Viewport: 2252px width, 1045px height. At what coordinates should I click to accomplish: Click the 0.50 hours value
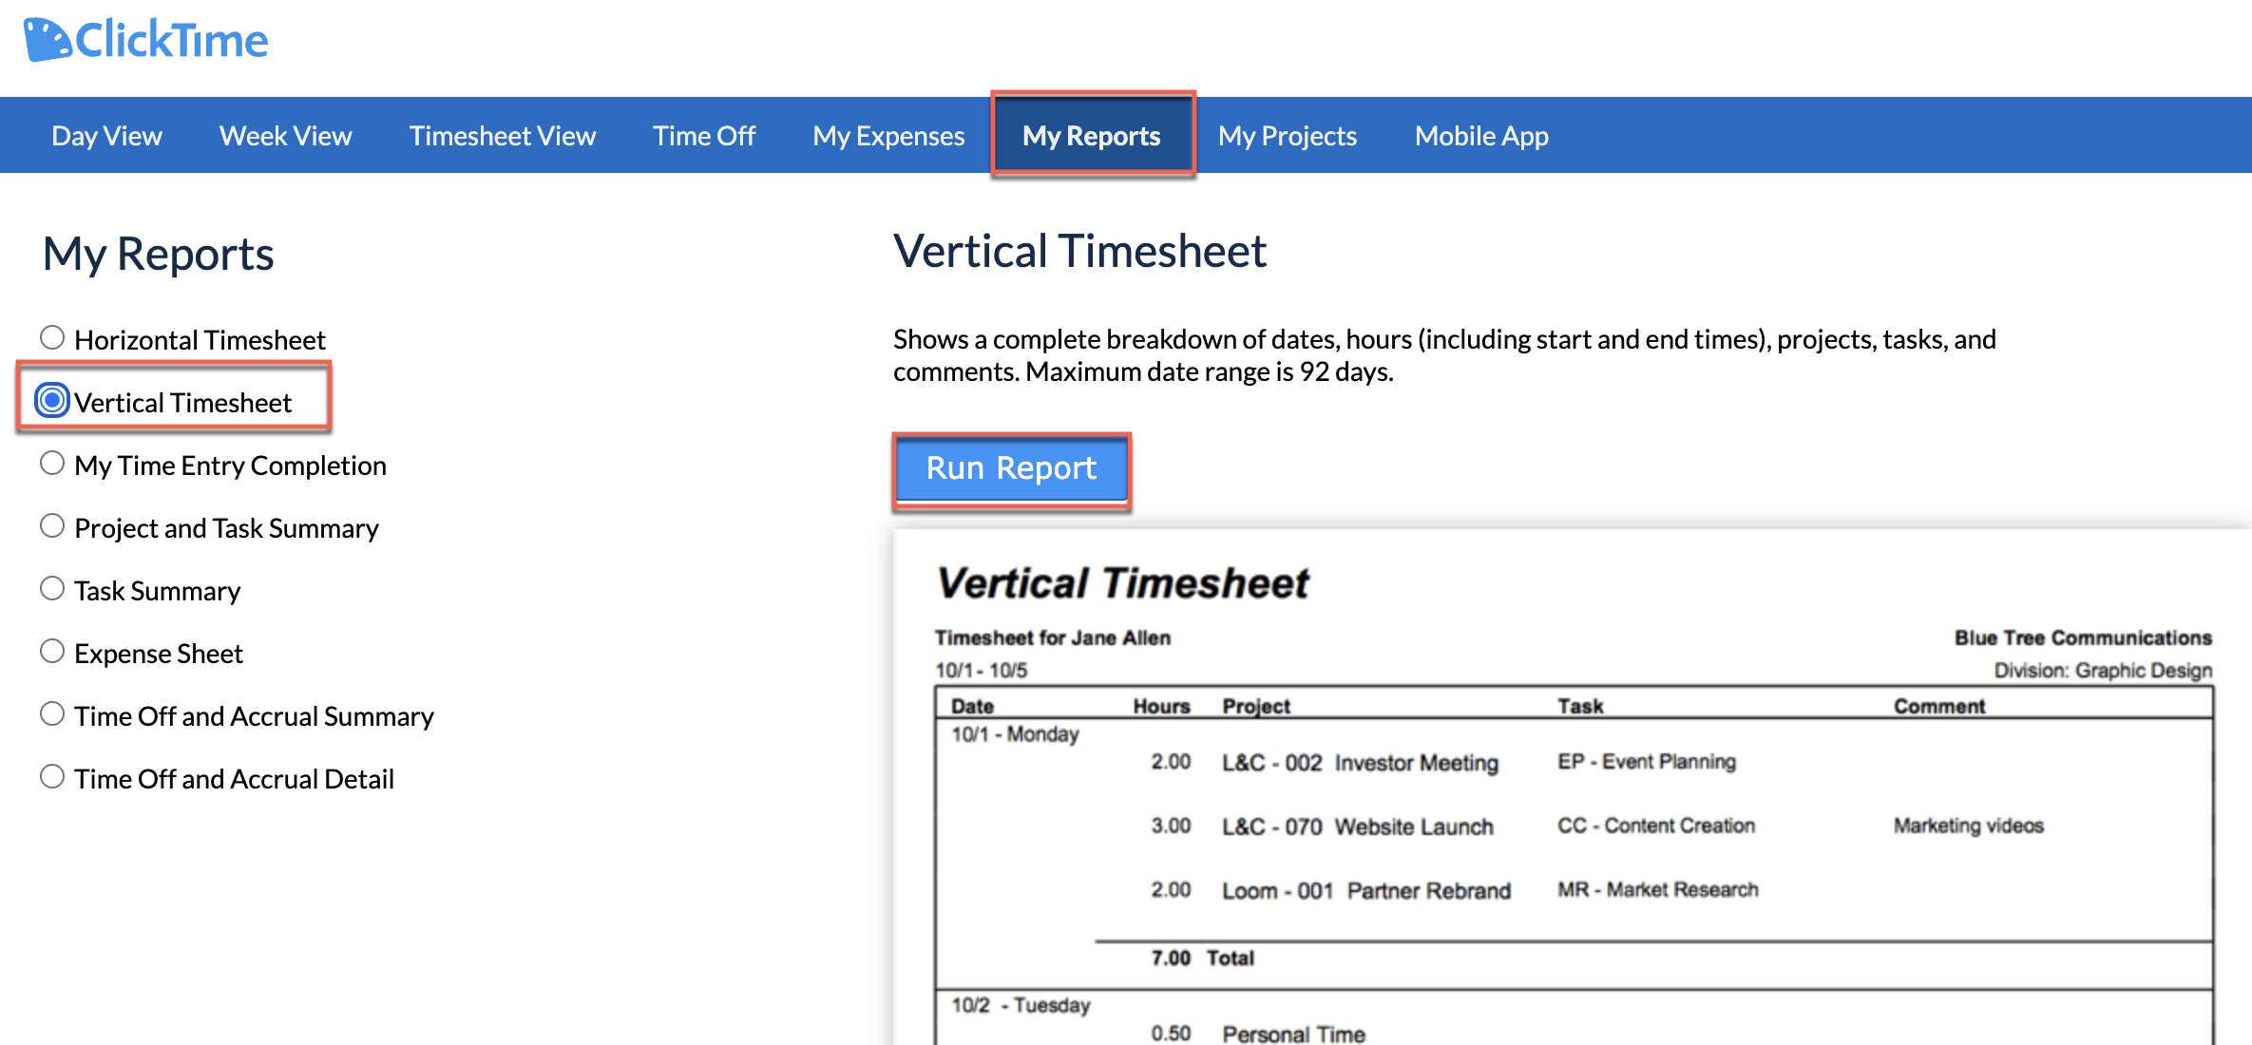click(x=1171, y=1033)
